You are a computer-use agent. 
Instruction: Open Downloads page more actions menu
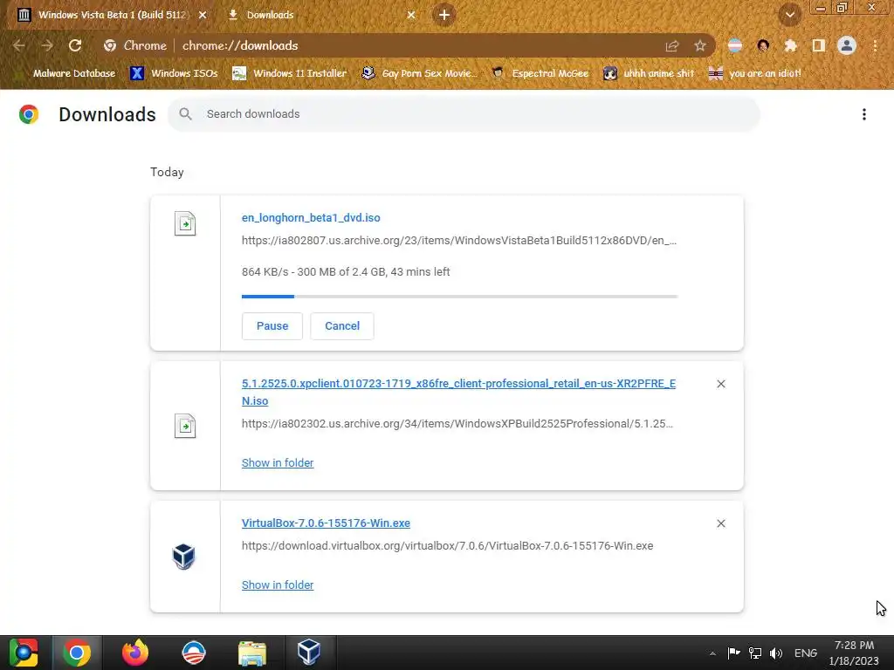pyautogui.click(x=864, y=114)
